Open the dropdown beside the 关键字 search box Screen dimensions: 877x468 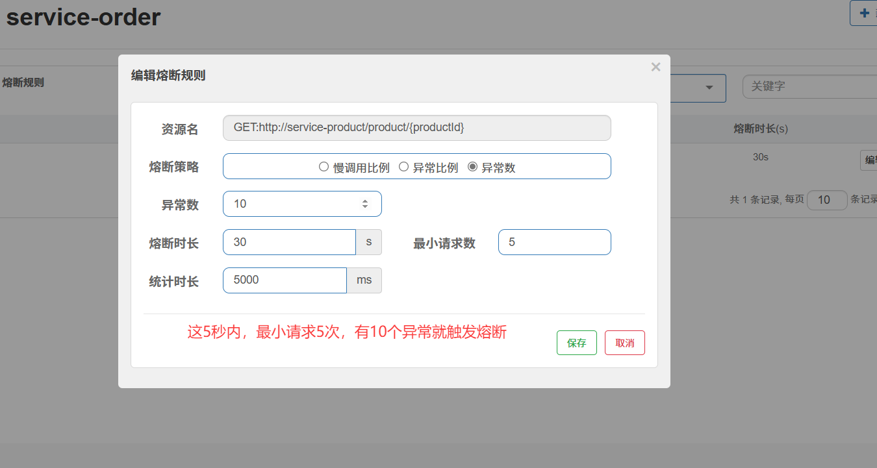[x=709, y=87]
